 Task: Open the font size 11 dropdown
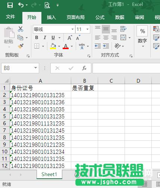(x=87, y=29)
